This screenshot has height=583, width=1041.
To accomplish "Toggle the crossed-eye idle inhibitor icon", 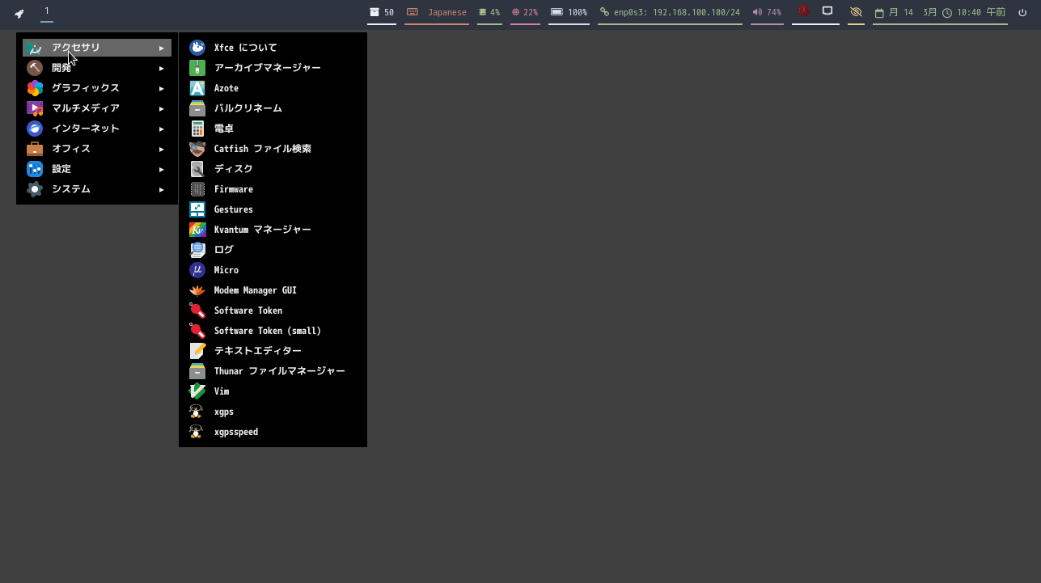I will pyautogui.click(x=856, y=12).
